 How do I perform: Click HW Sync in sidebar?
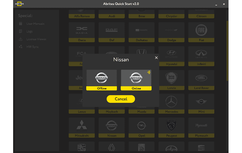tap(32, 47)
